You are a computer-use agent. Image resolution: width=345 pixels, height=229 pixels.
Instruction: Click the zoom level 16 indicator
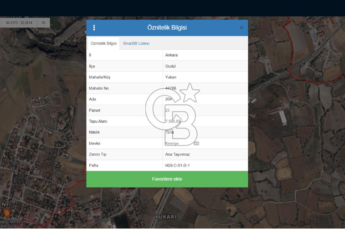(43, 23)
